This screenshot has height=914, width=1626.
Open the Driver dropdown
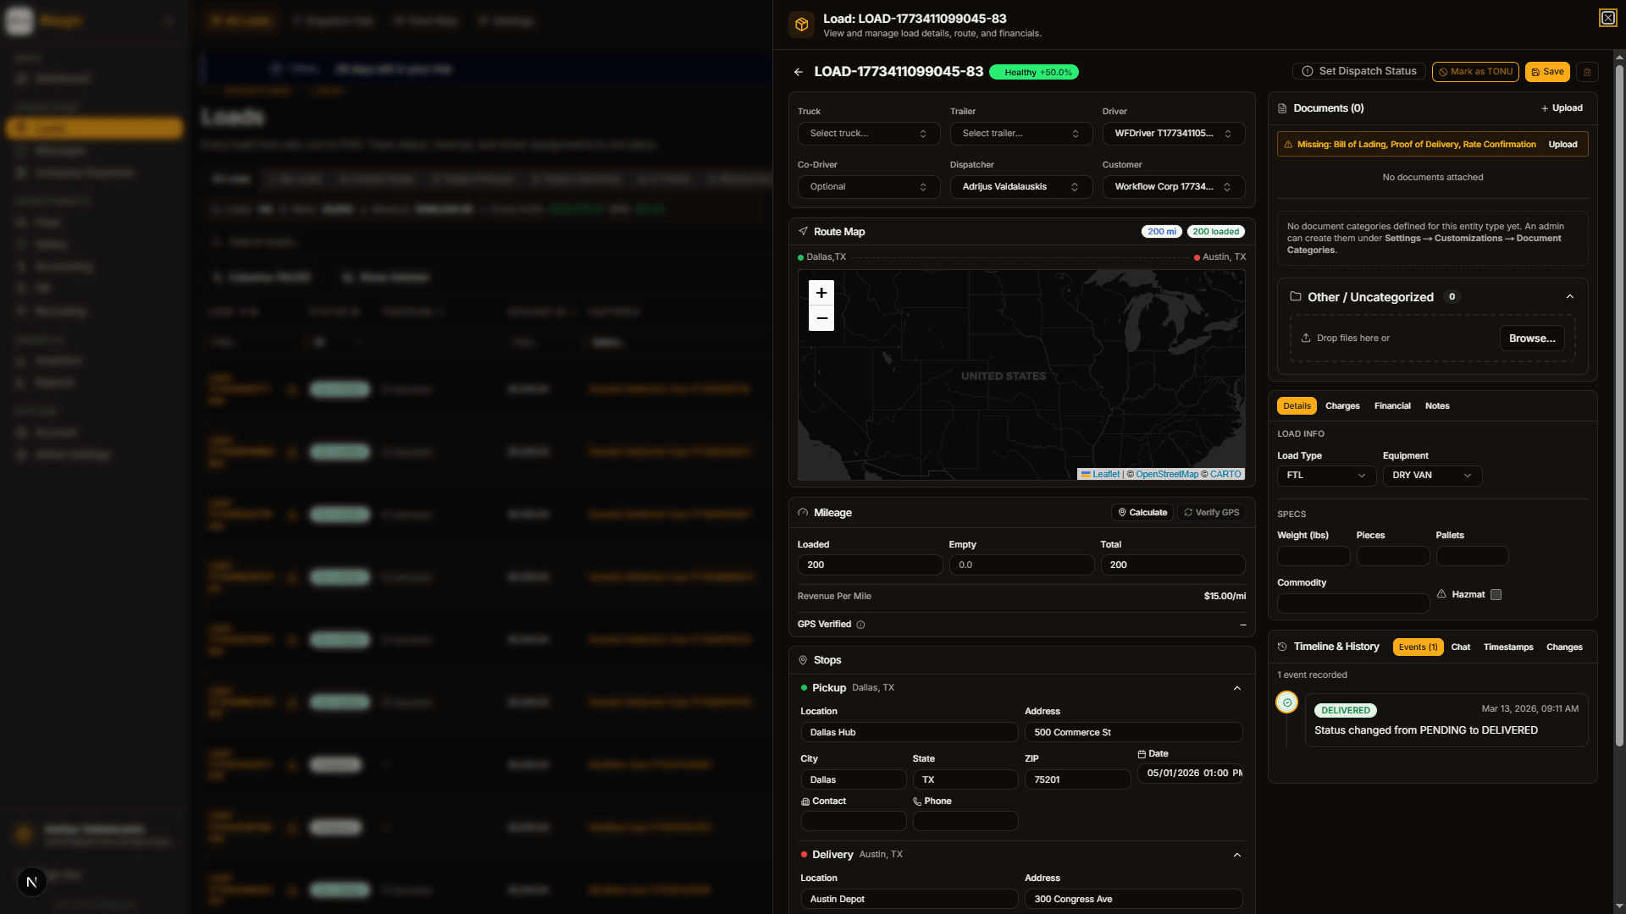coord(1174,134)
